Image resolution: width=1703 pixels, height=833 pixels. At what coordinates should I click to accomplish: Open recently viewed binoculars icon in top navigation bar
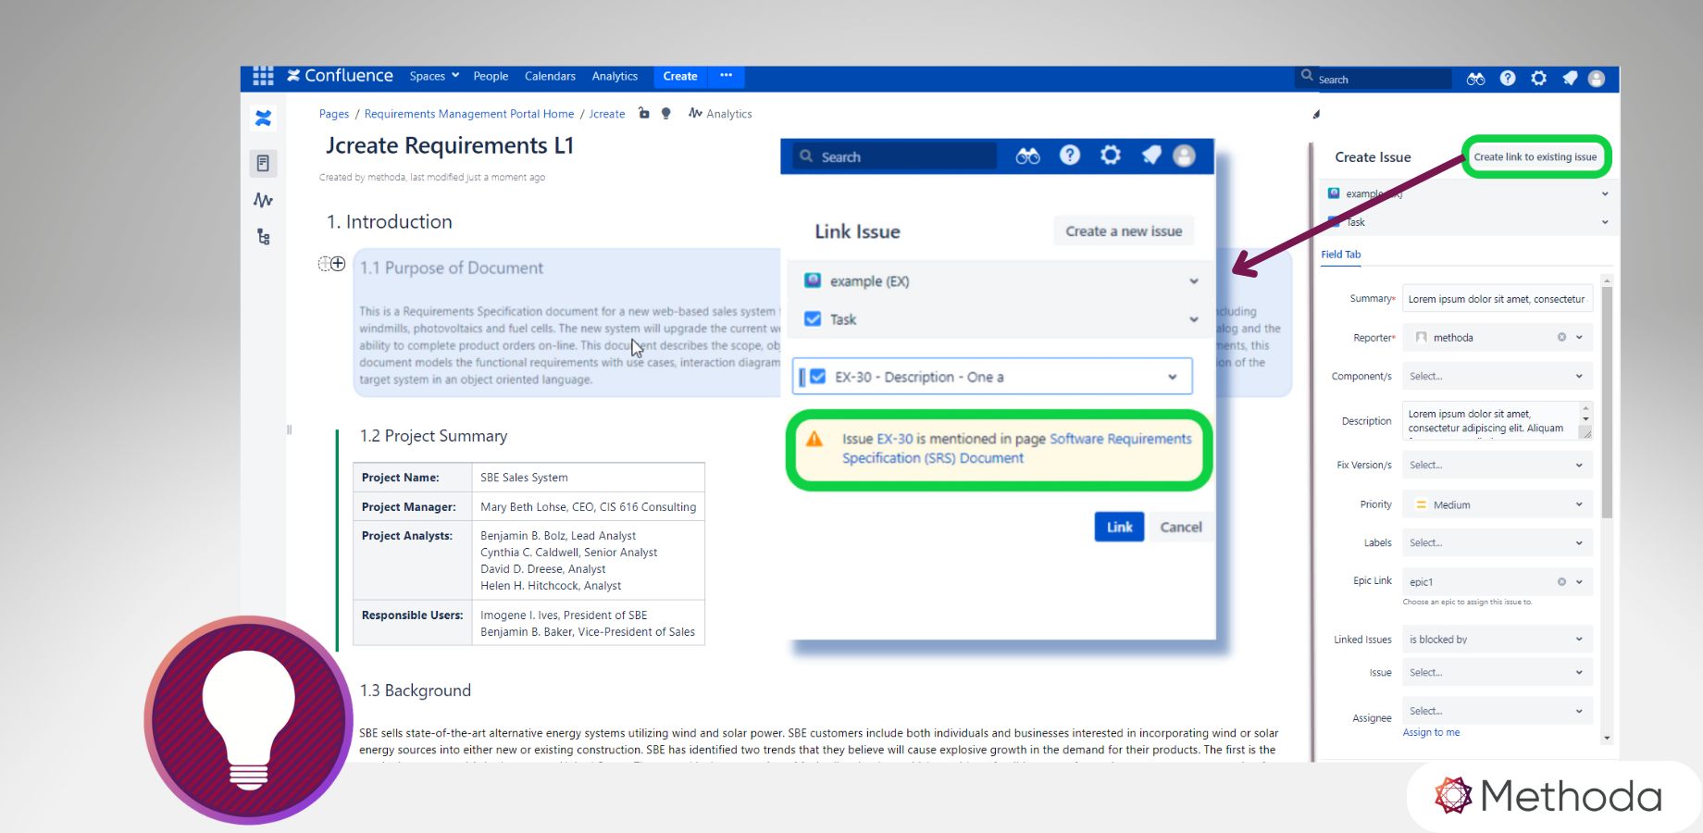1476,79
